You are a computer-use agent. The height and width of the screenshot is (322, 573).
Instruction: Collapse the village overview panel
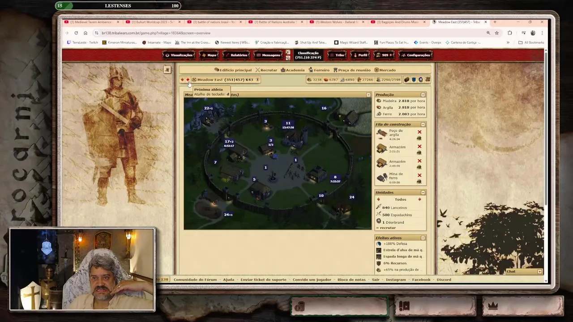tap(368, 95)
